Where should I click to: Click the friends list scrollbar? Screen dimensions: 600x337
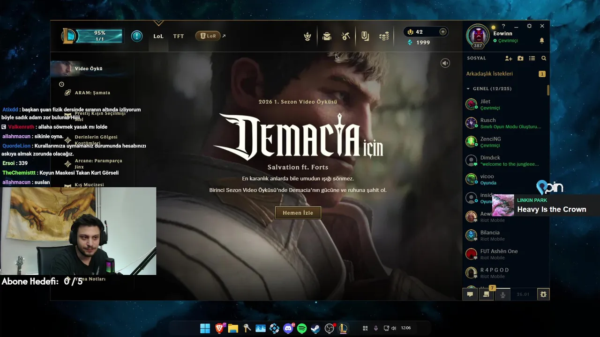[x=548, y=90]
